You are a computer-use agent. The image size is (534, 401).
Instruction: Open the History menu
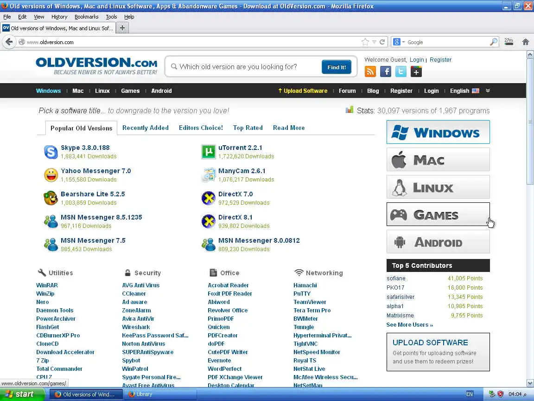pyautogui.click(x=59, y=17)
